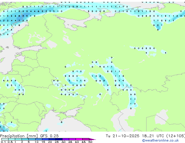Select legend swatch between 35 and 40
Viewport: 185px width, 143px height.
[72, 139]
